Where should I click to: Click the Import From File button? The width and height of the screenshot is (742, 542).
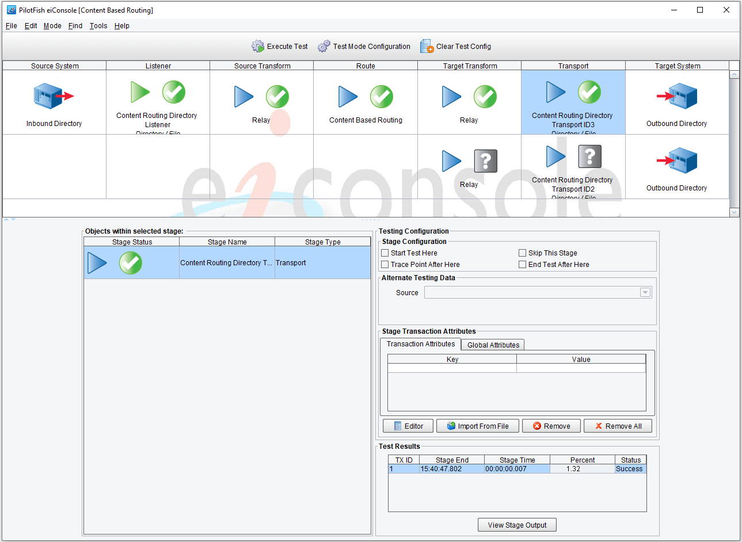478,426
